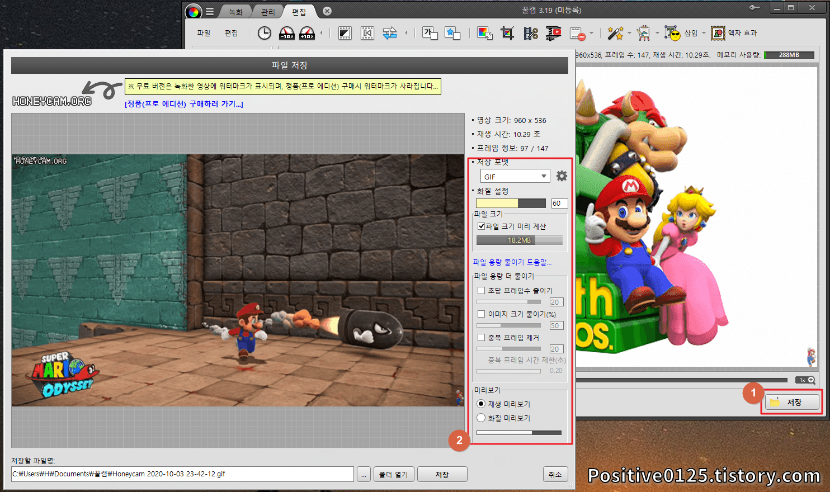Open the dropdown next to the magic wand

pos(629,33)
